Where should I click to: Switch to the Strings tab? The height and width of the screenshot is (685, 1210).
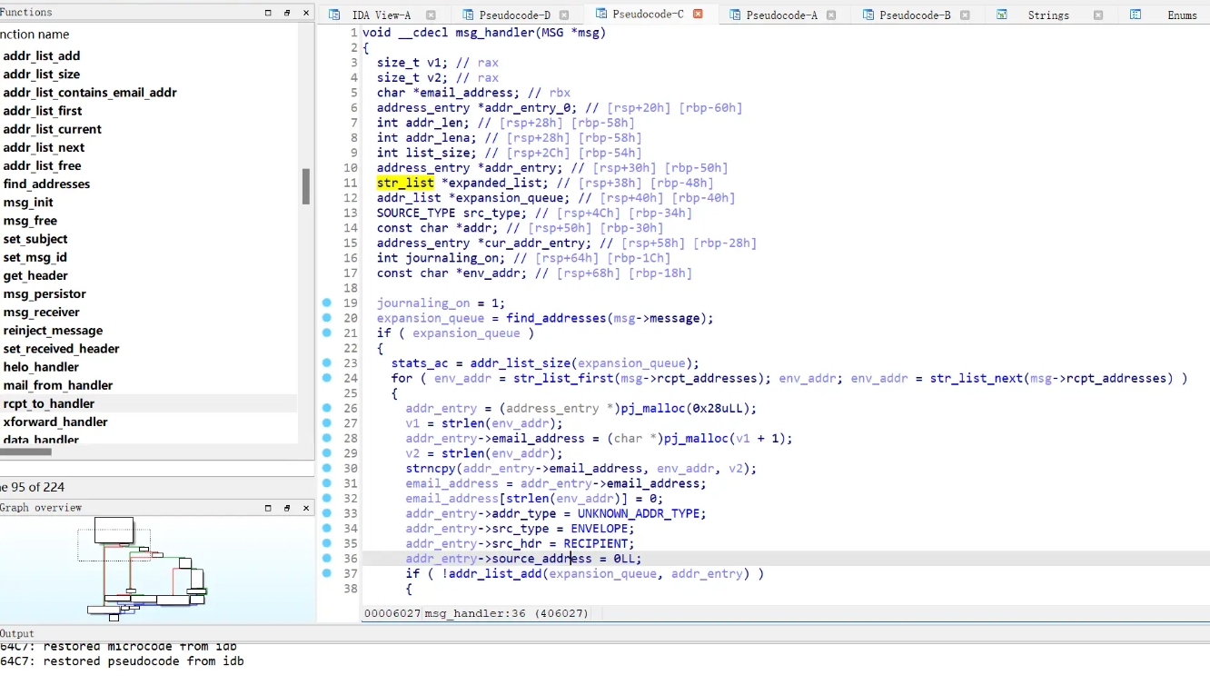[1048, 15]
